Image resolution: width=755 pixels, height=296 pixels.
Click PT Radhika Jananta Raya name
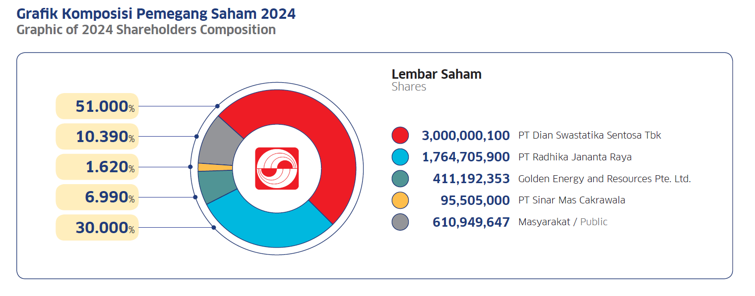pos(575,157)
